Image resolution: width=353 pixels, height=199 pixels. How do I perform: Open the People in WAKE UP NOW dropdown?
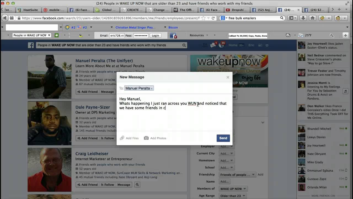(x=32, y=35)
